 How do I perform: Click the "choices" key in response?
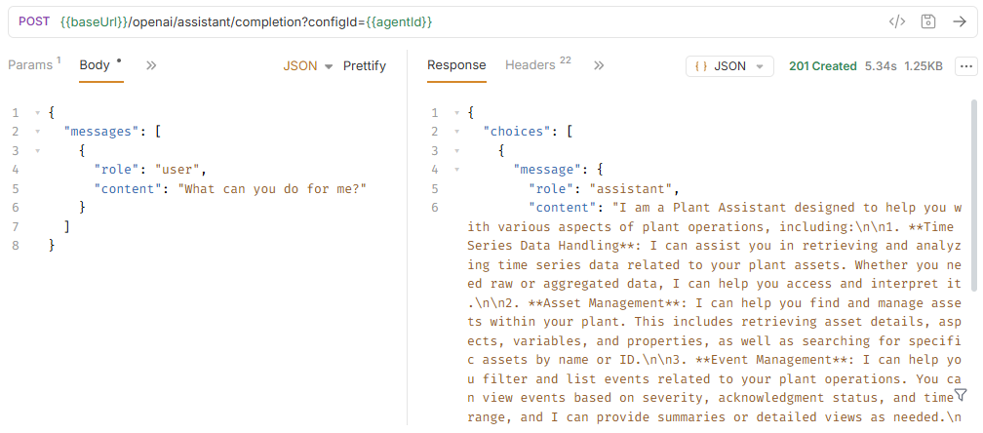pos(517,132)
